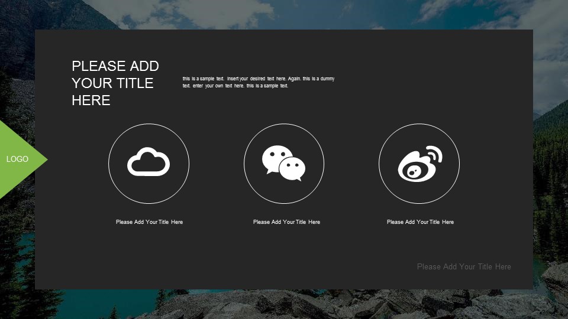Viewport: 568px width, 319px height.
Task: Click the turquoise lake in the background photo
Action: coord(18,248)
